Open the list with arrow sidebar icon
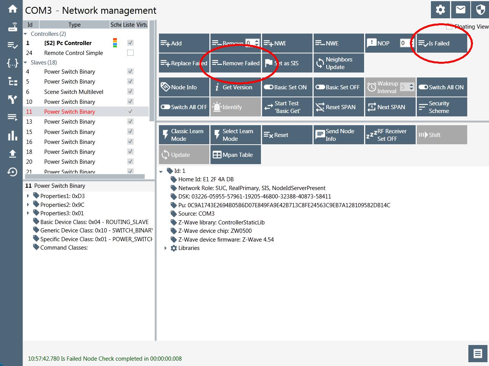This screenshot has width=489, height=366. tap(13, 117)
